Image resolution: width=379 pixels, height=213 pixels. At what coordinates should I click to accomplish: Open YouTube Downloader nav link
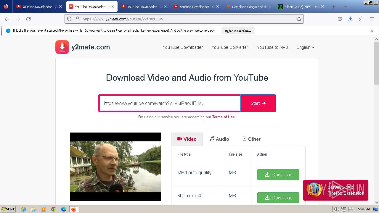point(183,47)
